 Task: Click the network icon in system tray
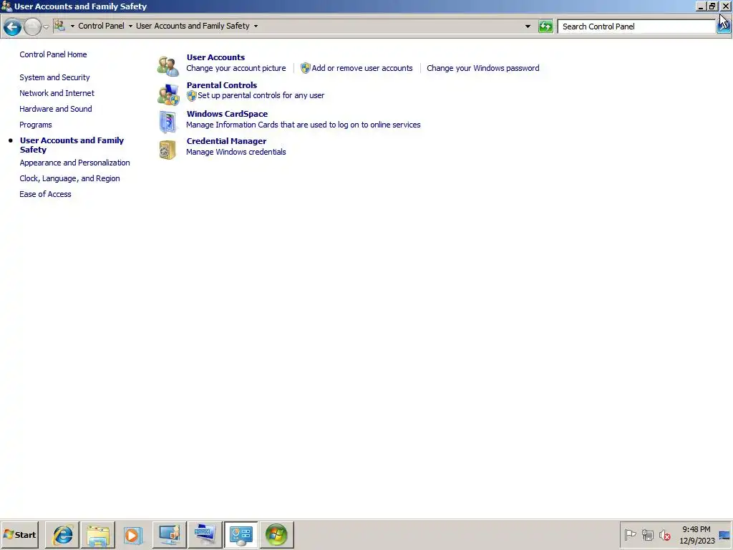click(x=647, y=534)
